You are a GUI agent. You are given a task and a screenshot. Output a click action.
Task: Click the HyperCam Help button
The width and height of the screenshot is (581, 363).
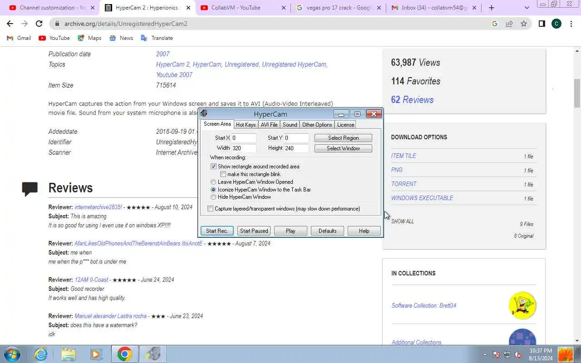pos(364,231)
